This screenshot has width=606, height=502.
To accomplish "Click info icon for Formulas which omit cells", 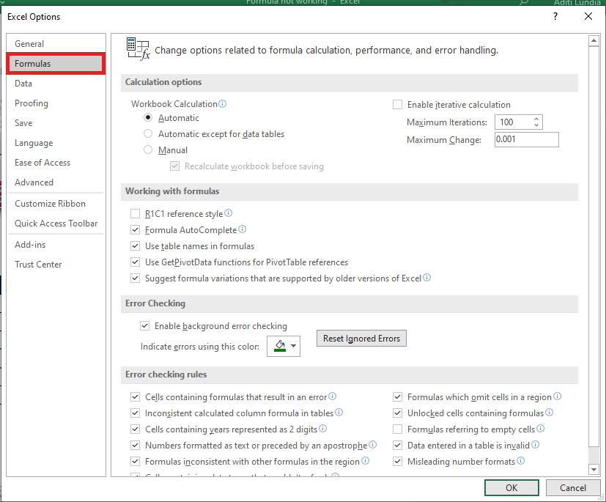I will point(558,396).
